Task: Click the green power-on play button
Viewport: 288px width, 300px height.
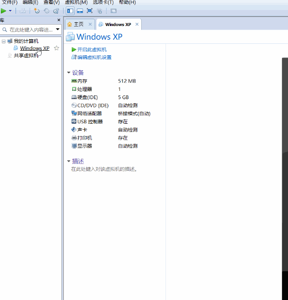Action: (4, 11)
